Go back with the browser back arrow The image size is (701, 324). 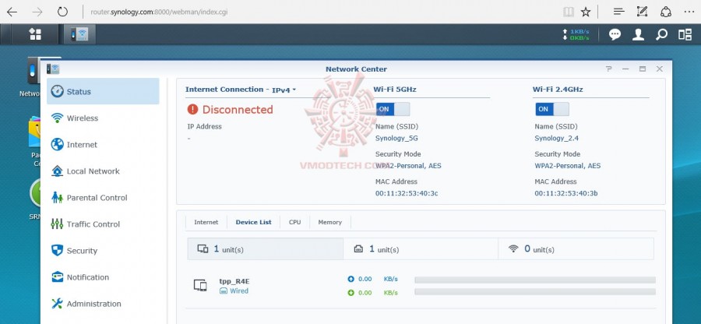click(x=12, y=12)
